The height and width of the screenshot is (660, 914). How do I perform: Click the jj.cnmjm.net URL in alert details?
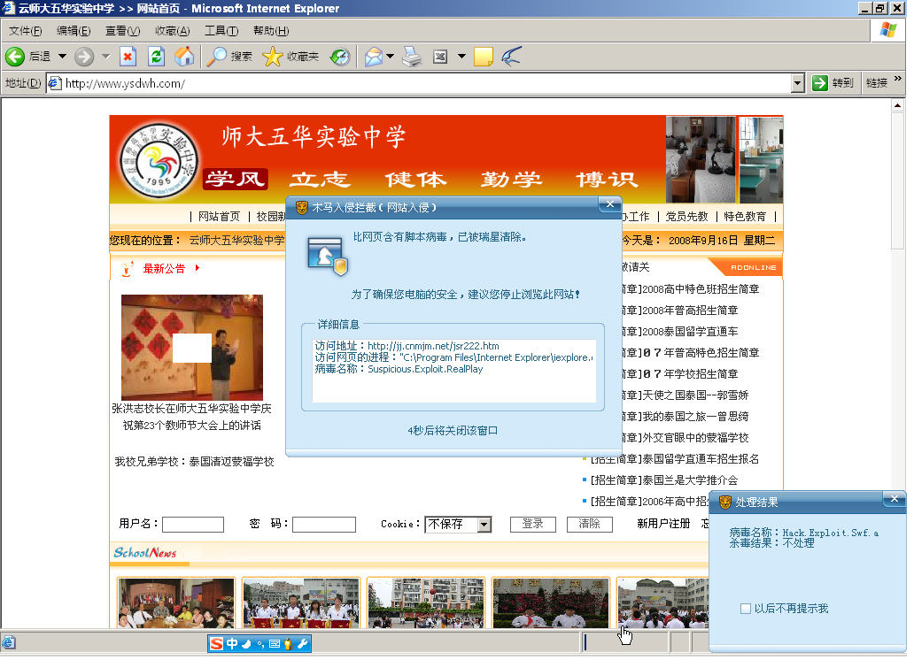433,346
